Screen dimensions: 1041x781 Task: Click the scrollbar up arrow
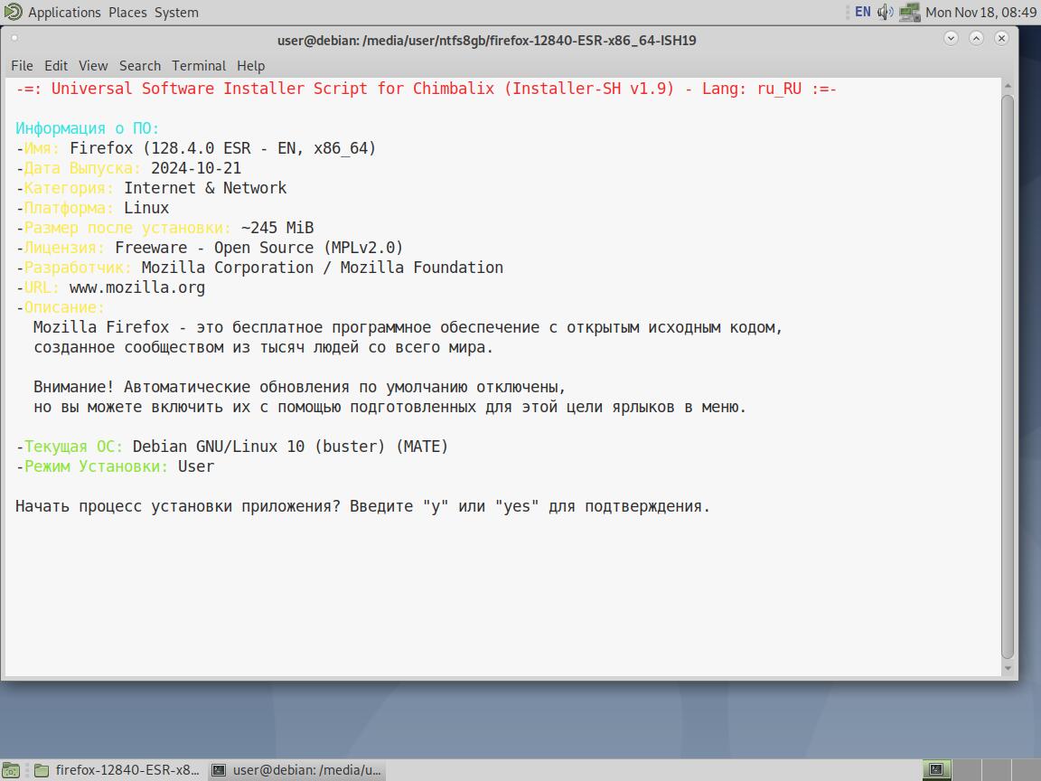pos(1008,86)
